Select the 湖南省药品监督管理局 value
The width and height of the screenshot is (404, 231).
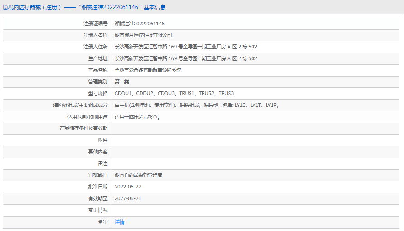pos(139,175)
